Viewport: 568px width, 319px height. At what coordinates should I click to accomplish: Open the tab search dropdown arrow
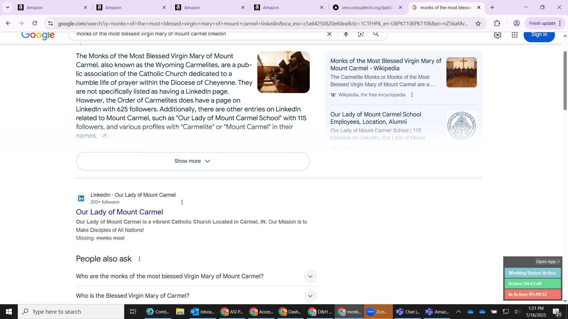pos(7,7)
